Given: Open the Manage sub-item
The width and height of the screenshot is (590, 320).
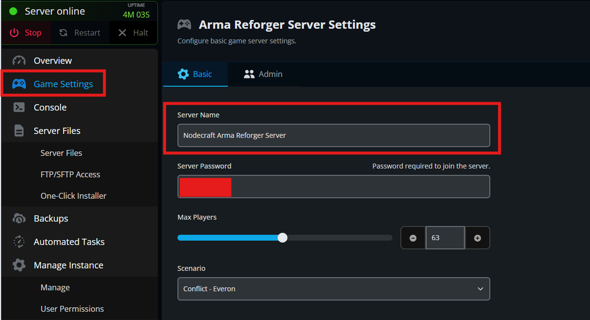Looking at the screenshot, I should coord(55,288).
